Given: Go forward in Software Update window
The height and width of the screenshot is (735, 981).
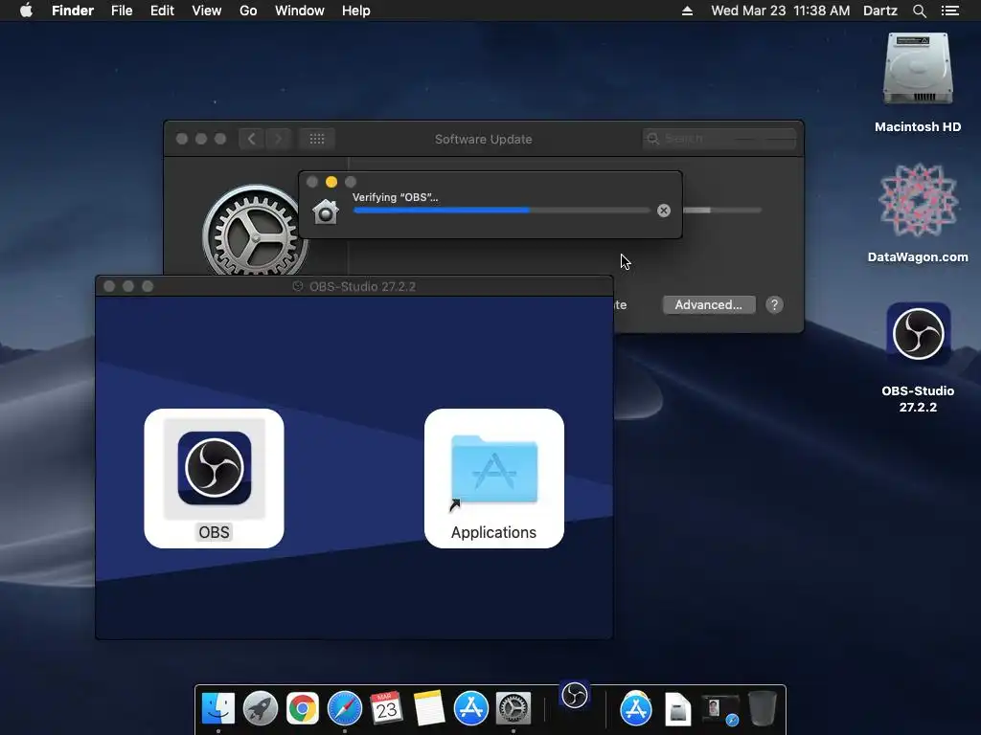Looking at the screenshot, I should 279,139.
